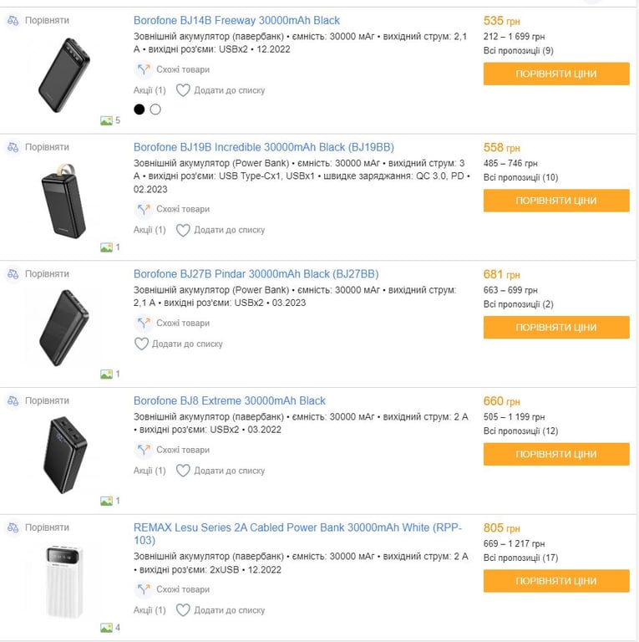Click similar products icon for REMAX Lesu Series

[x=143, y=589]
